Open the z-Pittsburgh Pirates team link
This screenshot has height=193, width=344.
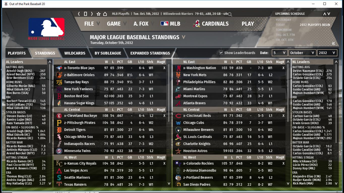pyautogui.click(x=80, y=123)
